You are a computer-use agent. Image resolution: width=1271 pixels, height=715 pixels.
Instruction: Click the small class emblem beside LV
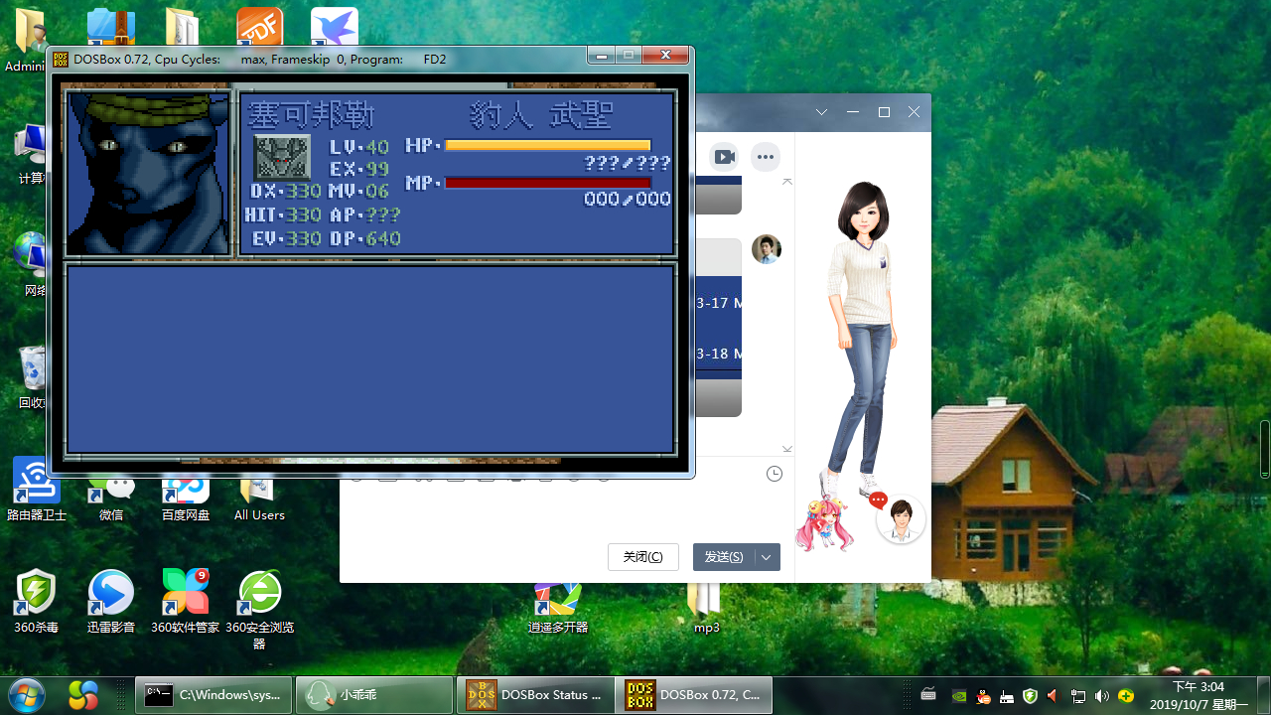click(x=283, y=157)
